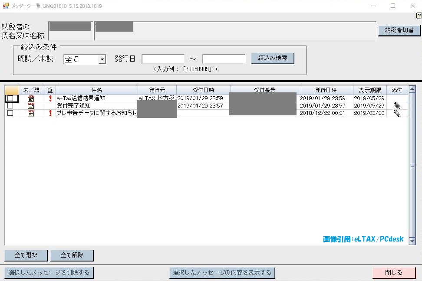Sort by the 発行日時 column header
The image size is (422, 281).
coord(326,90)
